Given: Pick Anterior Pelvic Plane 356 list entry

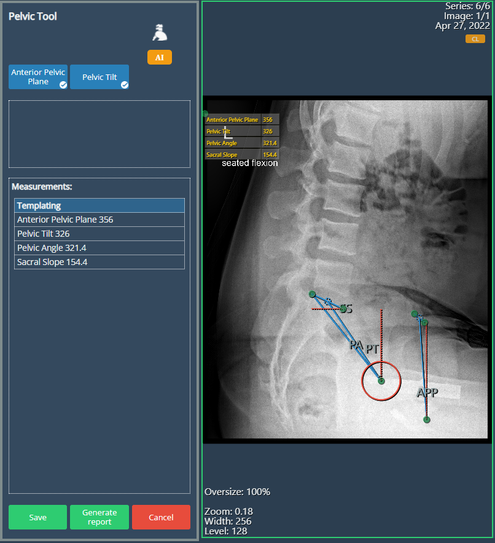Looking at the screenshot, I should coord(99,220).
